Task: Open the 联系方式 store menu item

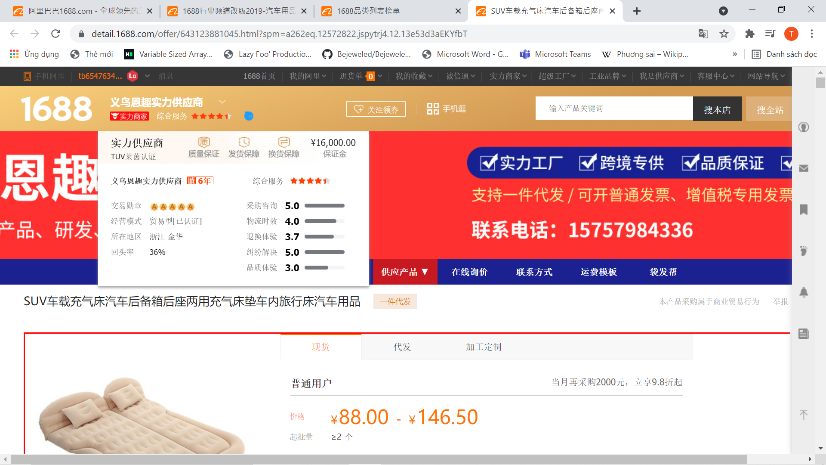Action: tap(534, 272)
